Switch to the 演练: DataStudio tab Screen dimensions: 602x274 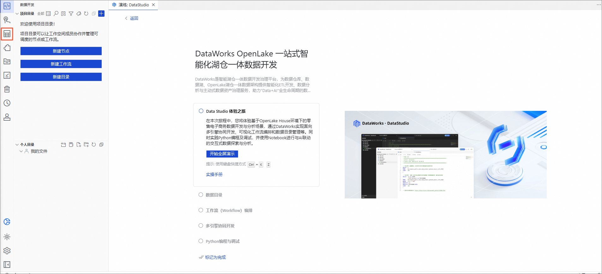[x=134, y=5]
